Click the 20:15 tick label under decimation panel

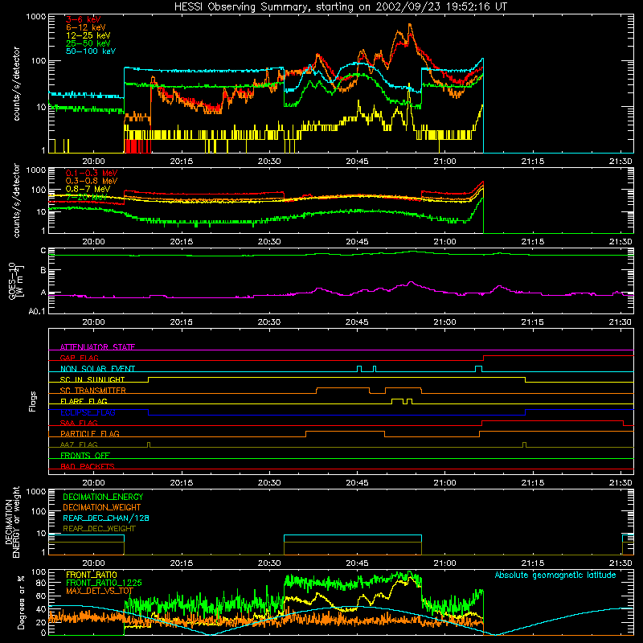182,563
